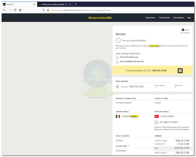This screenshot has width=196, height=157.
Task: Reload the page with the refresh icon
Action: coord(15,10)
